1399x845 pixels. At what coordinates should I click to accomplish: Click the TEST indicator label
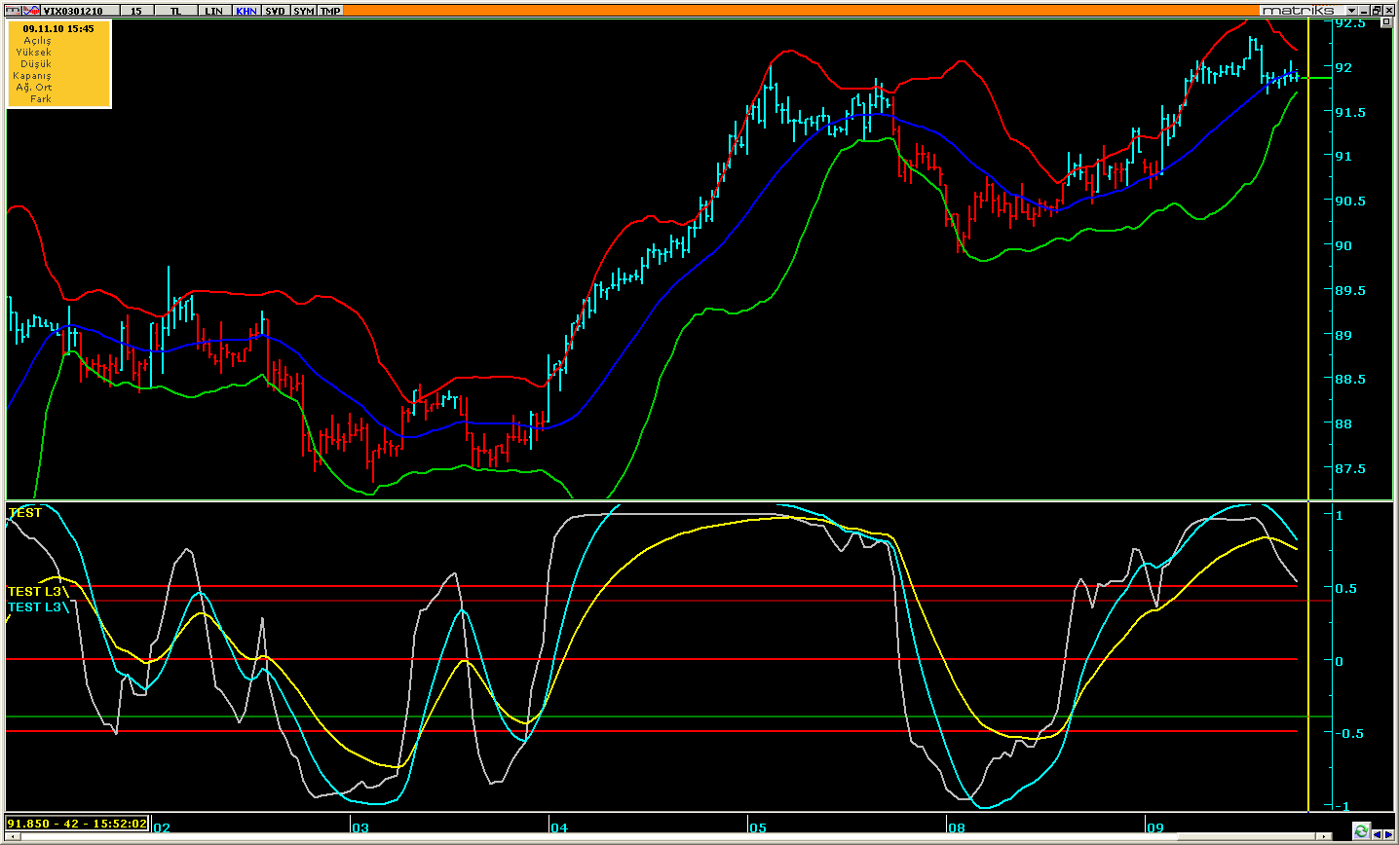[25, 513]
